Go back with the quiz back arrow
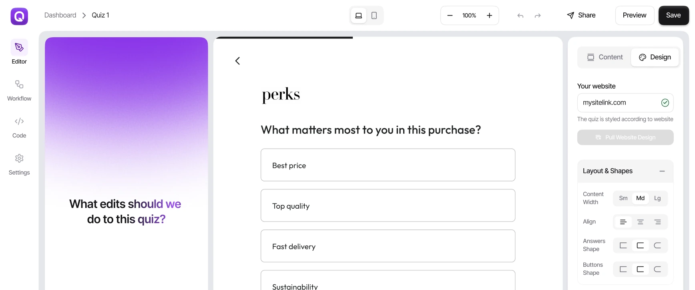This screenshot has width=695, height=290. tap(237, 61)
